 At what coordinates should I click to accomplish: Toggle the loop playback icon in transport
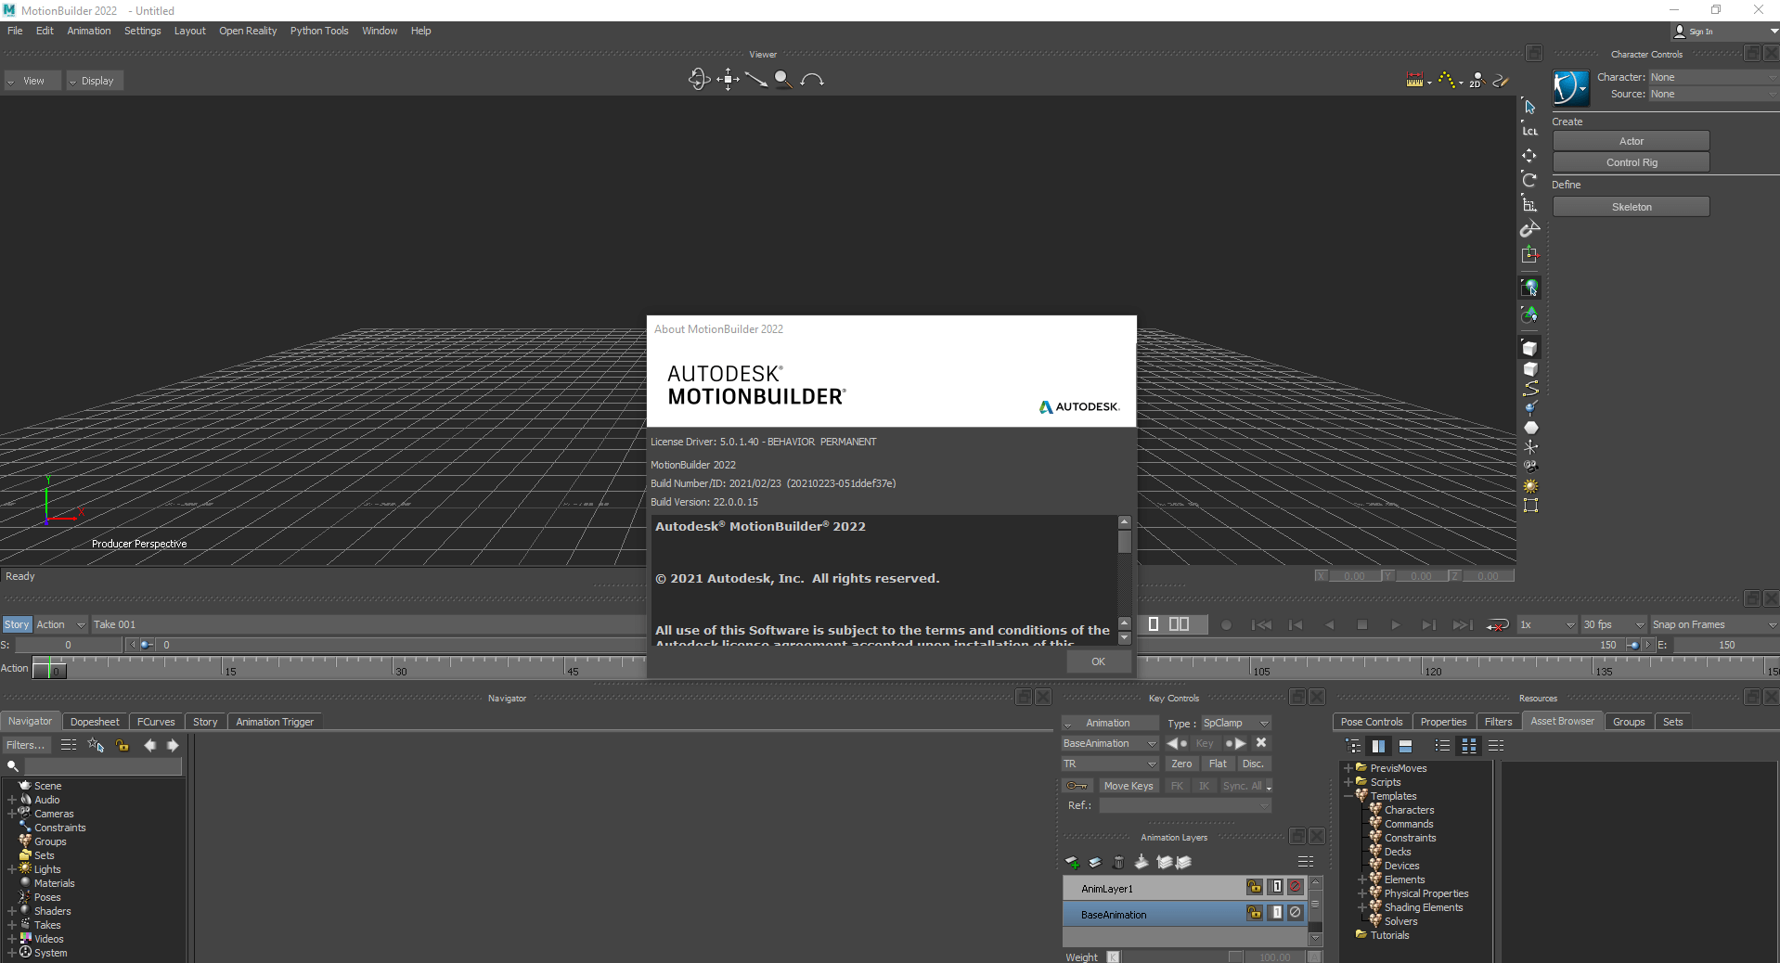click(x=1497, y=625)
